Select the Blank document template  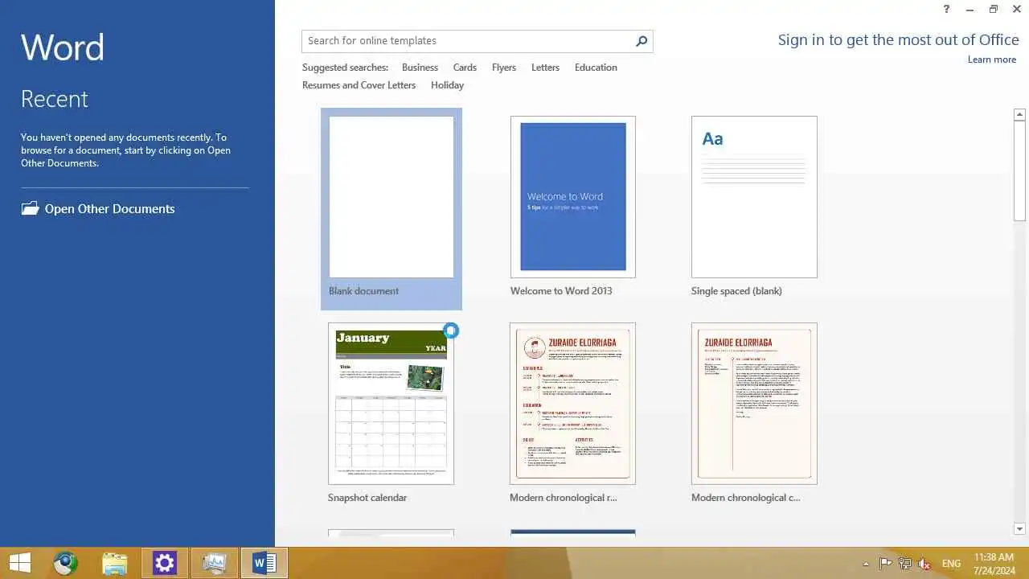pos(392,209)
